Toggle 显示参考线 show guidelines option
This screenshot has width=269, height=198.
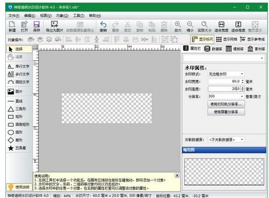pyautogui.click(x=252, y=39)
